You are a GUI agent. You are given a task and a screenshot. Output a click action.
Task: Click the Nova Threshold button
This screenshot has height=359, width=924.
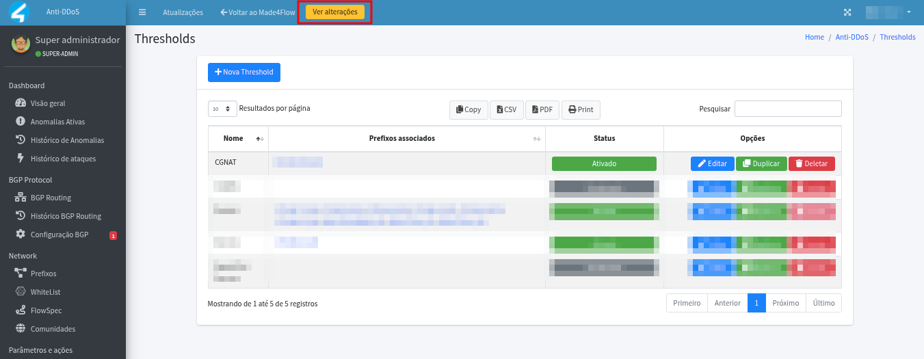[x=244, y=72]
